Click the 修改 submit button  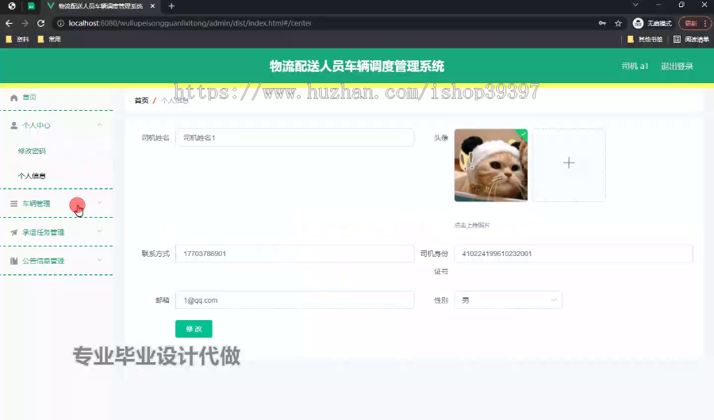tap(194, 329)
